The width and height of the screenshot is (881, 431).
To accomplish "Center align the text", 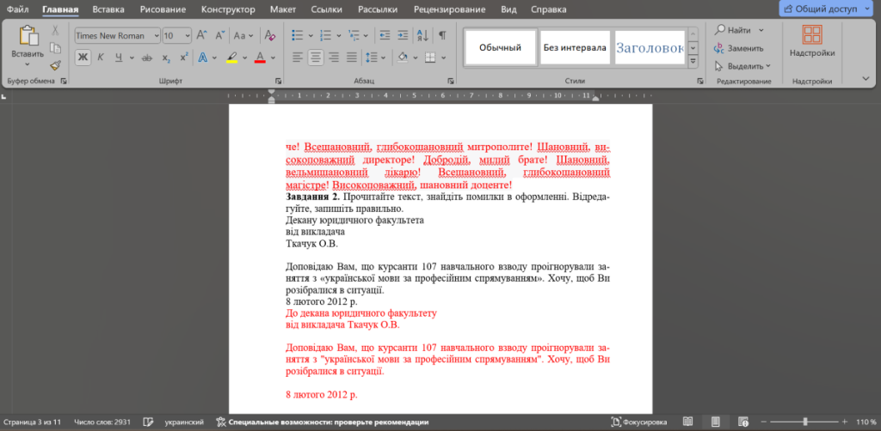I will coord(316,58).
